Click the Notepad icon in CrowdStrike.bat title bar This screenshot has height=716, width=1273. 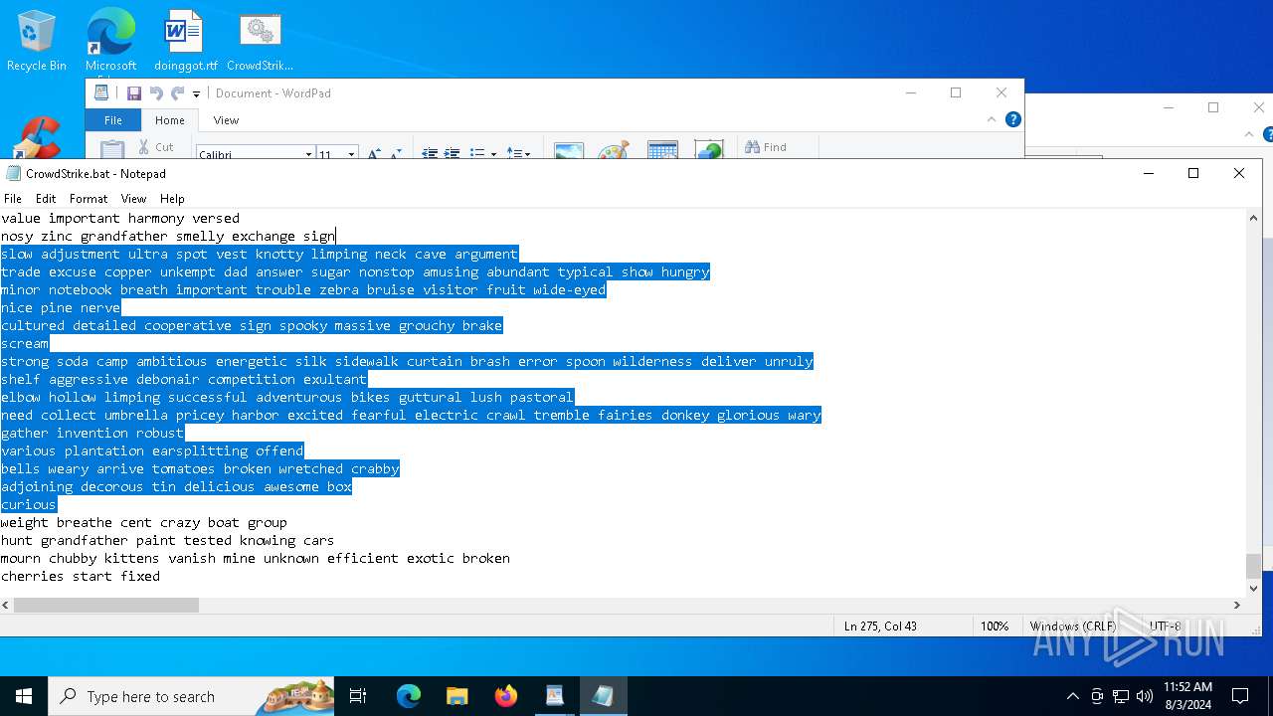[13, 173]
